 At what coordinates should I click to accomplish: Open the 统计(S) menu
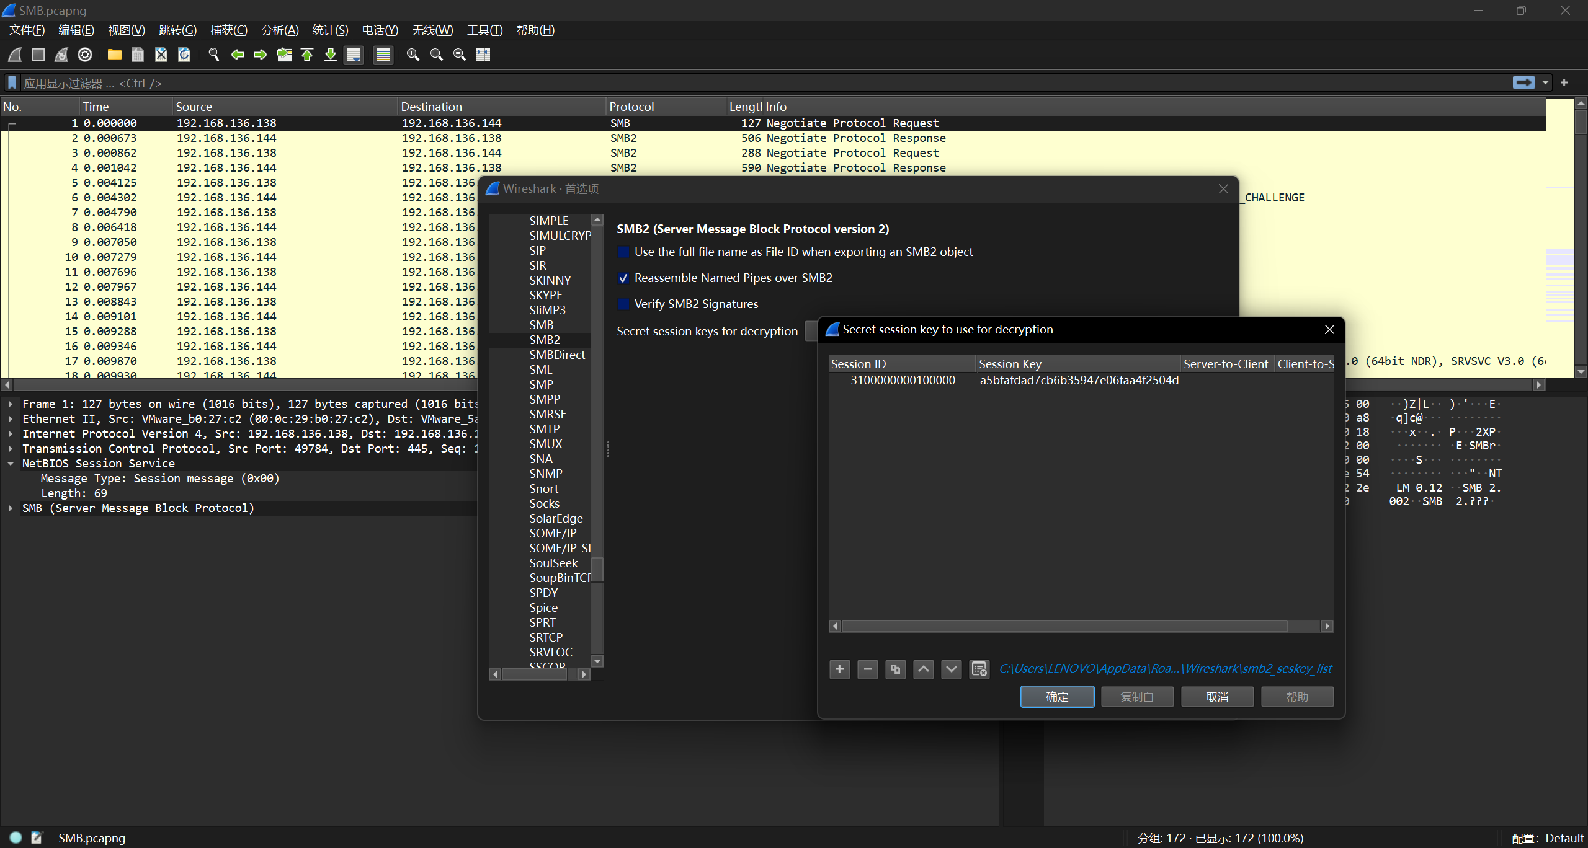point(330,30)
